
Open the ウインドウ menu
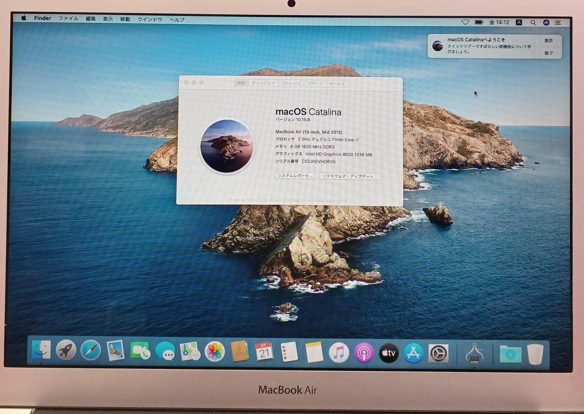pyautogui.click(x=150, y=19)
